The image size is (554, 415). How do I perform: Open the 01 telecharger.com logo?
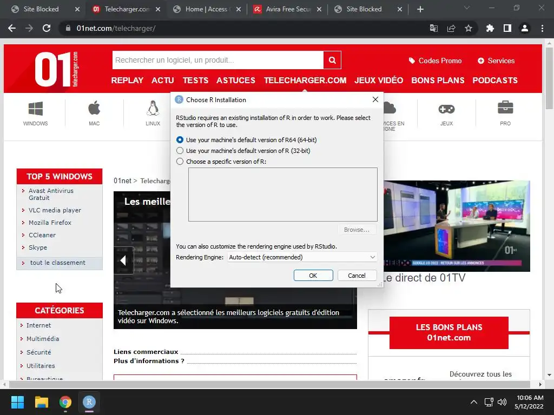click(56, 69)
